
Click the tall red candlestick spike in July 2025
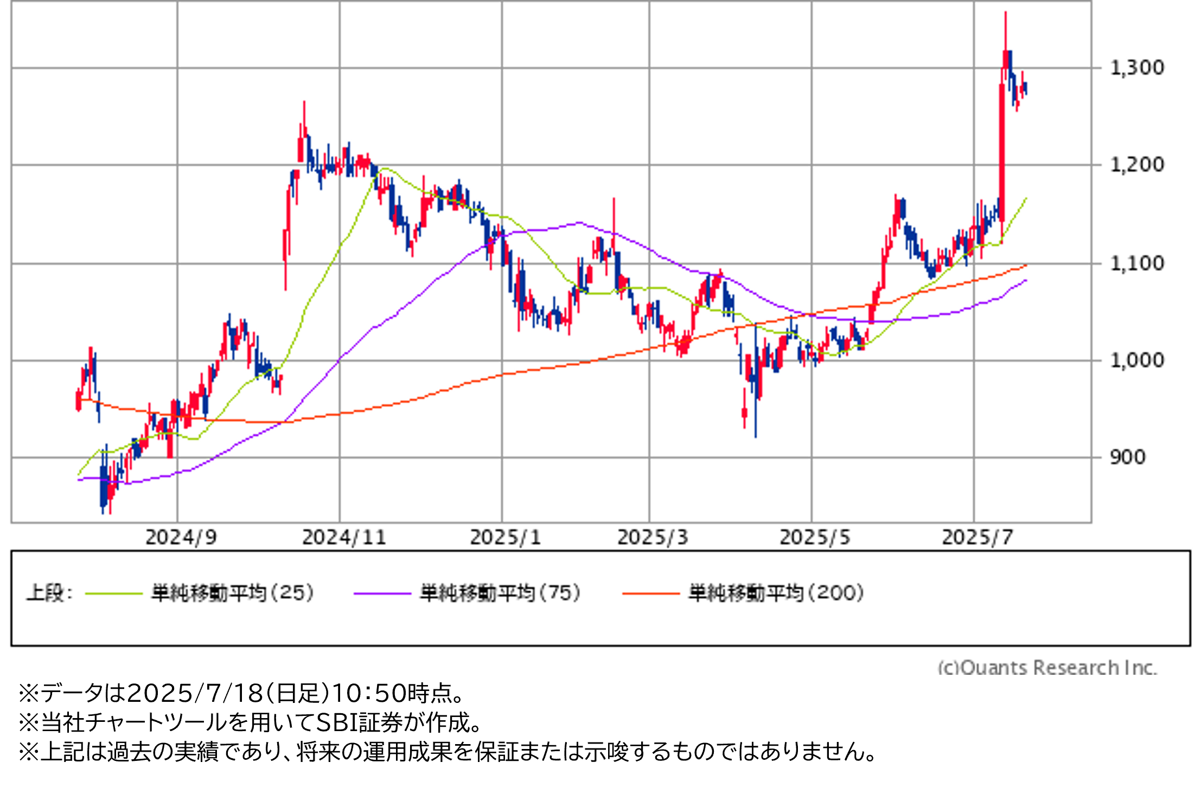point(1002,152)
